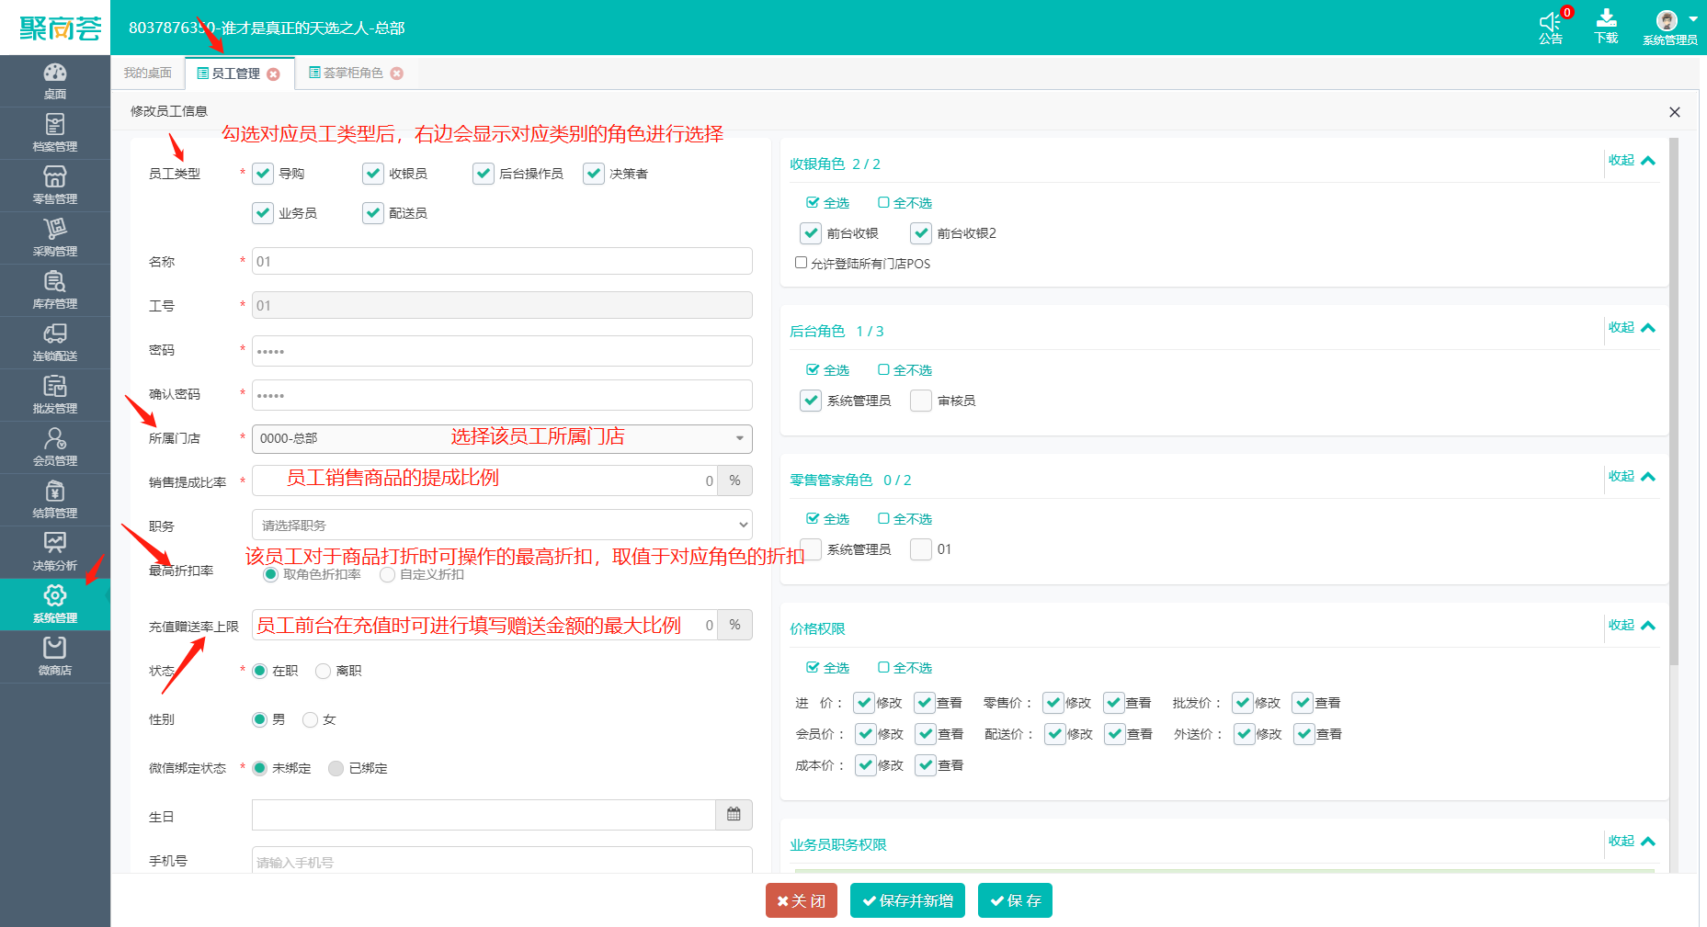Open 会员管理 in the sidebar
This screenshot has height=927, width=1707.
[x=55, y=447]
